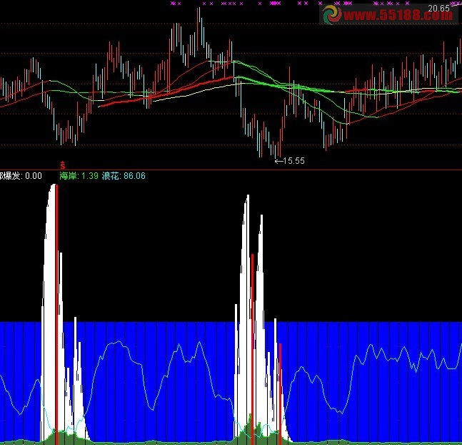Click the red dollar-sign marker below the candlesticks
Viewport: 462px width, 445px height.
coord(62,165)
